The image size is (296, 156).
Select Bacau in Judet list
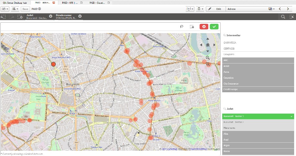click(x=258, y=151)
